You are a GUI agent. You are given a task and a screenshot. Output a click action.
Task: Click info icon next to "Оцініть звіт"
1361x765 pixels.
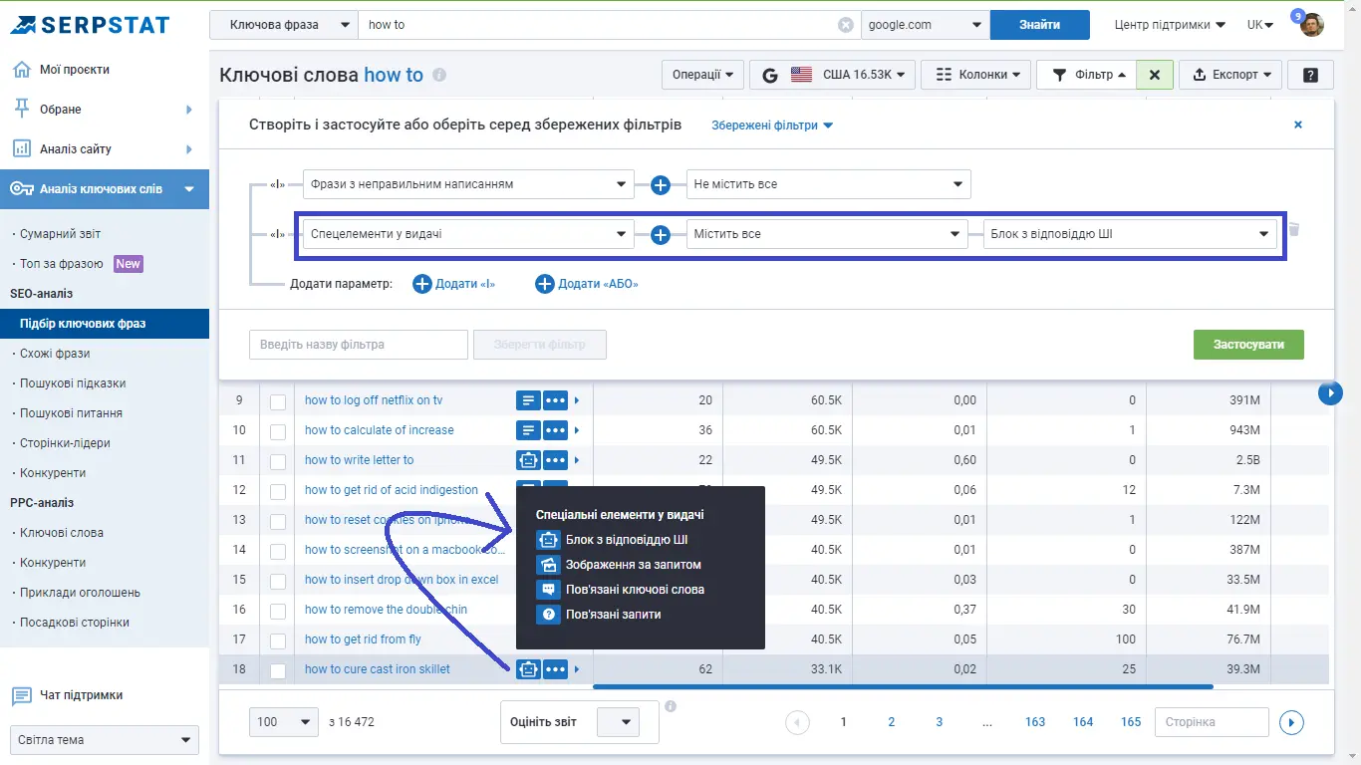pyautogui.click(x=671, y=706)
